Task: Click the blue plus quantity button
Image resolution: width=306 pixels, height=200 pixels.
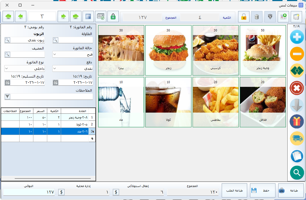Action: click(297, 37)
